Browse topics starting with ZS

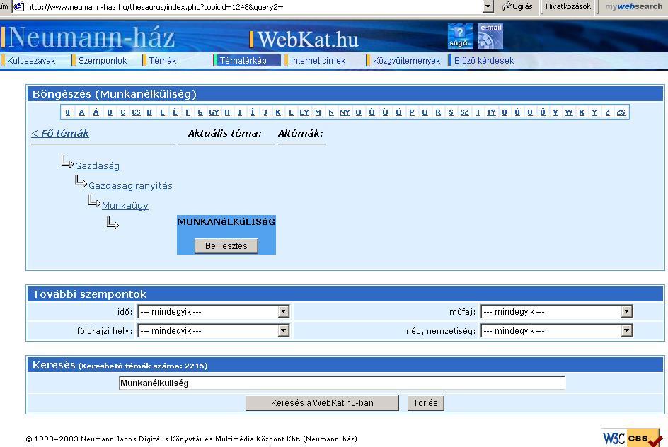click(x=621, y=112)
